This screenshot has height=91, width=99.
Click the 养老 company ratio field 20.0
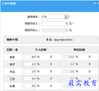coord(69,57)
